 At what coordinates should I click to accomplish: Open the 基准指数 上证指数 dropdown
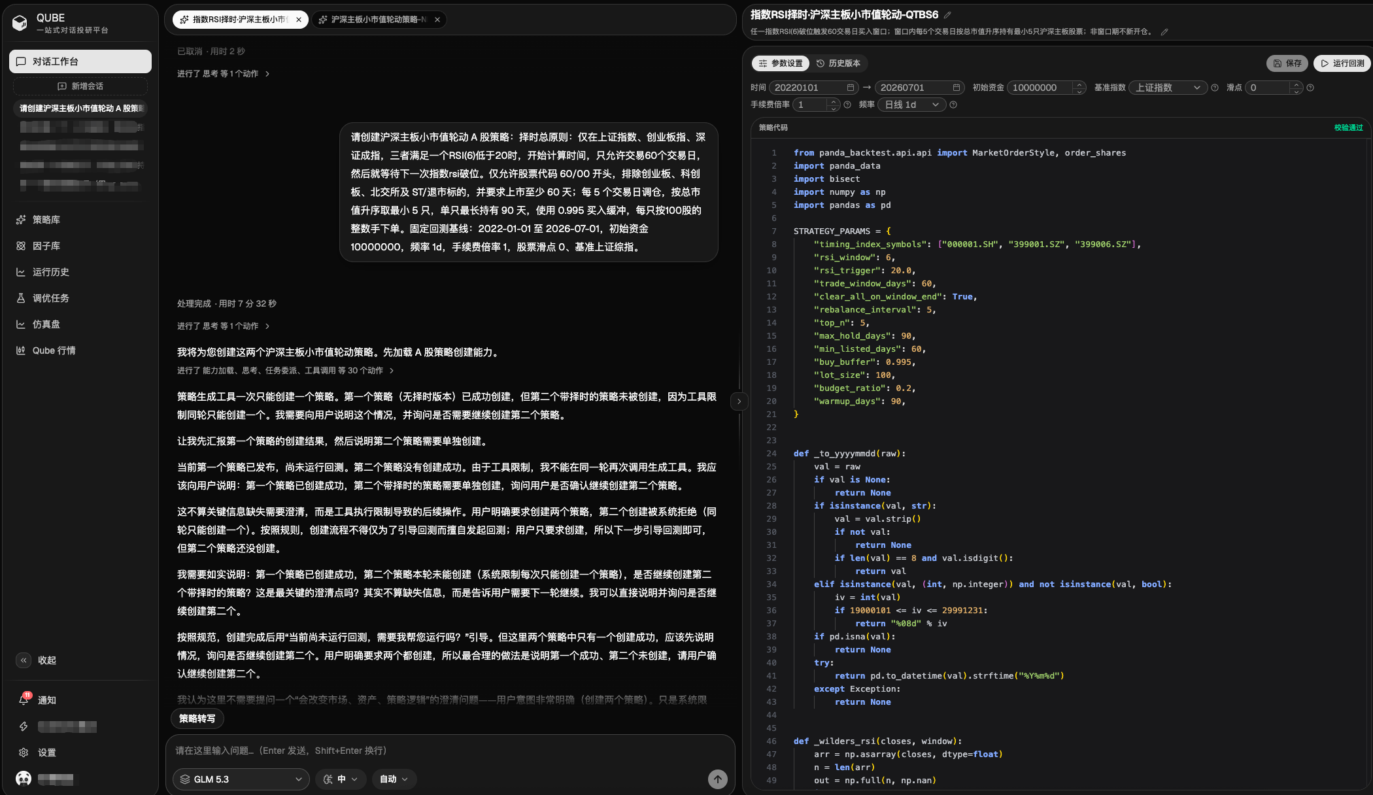click(1168, 88)
